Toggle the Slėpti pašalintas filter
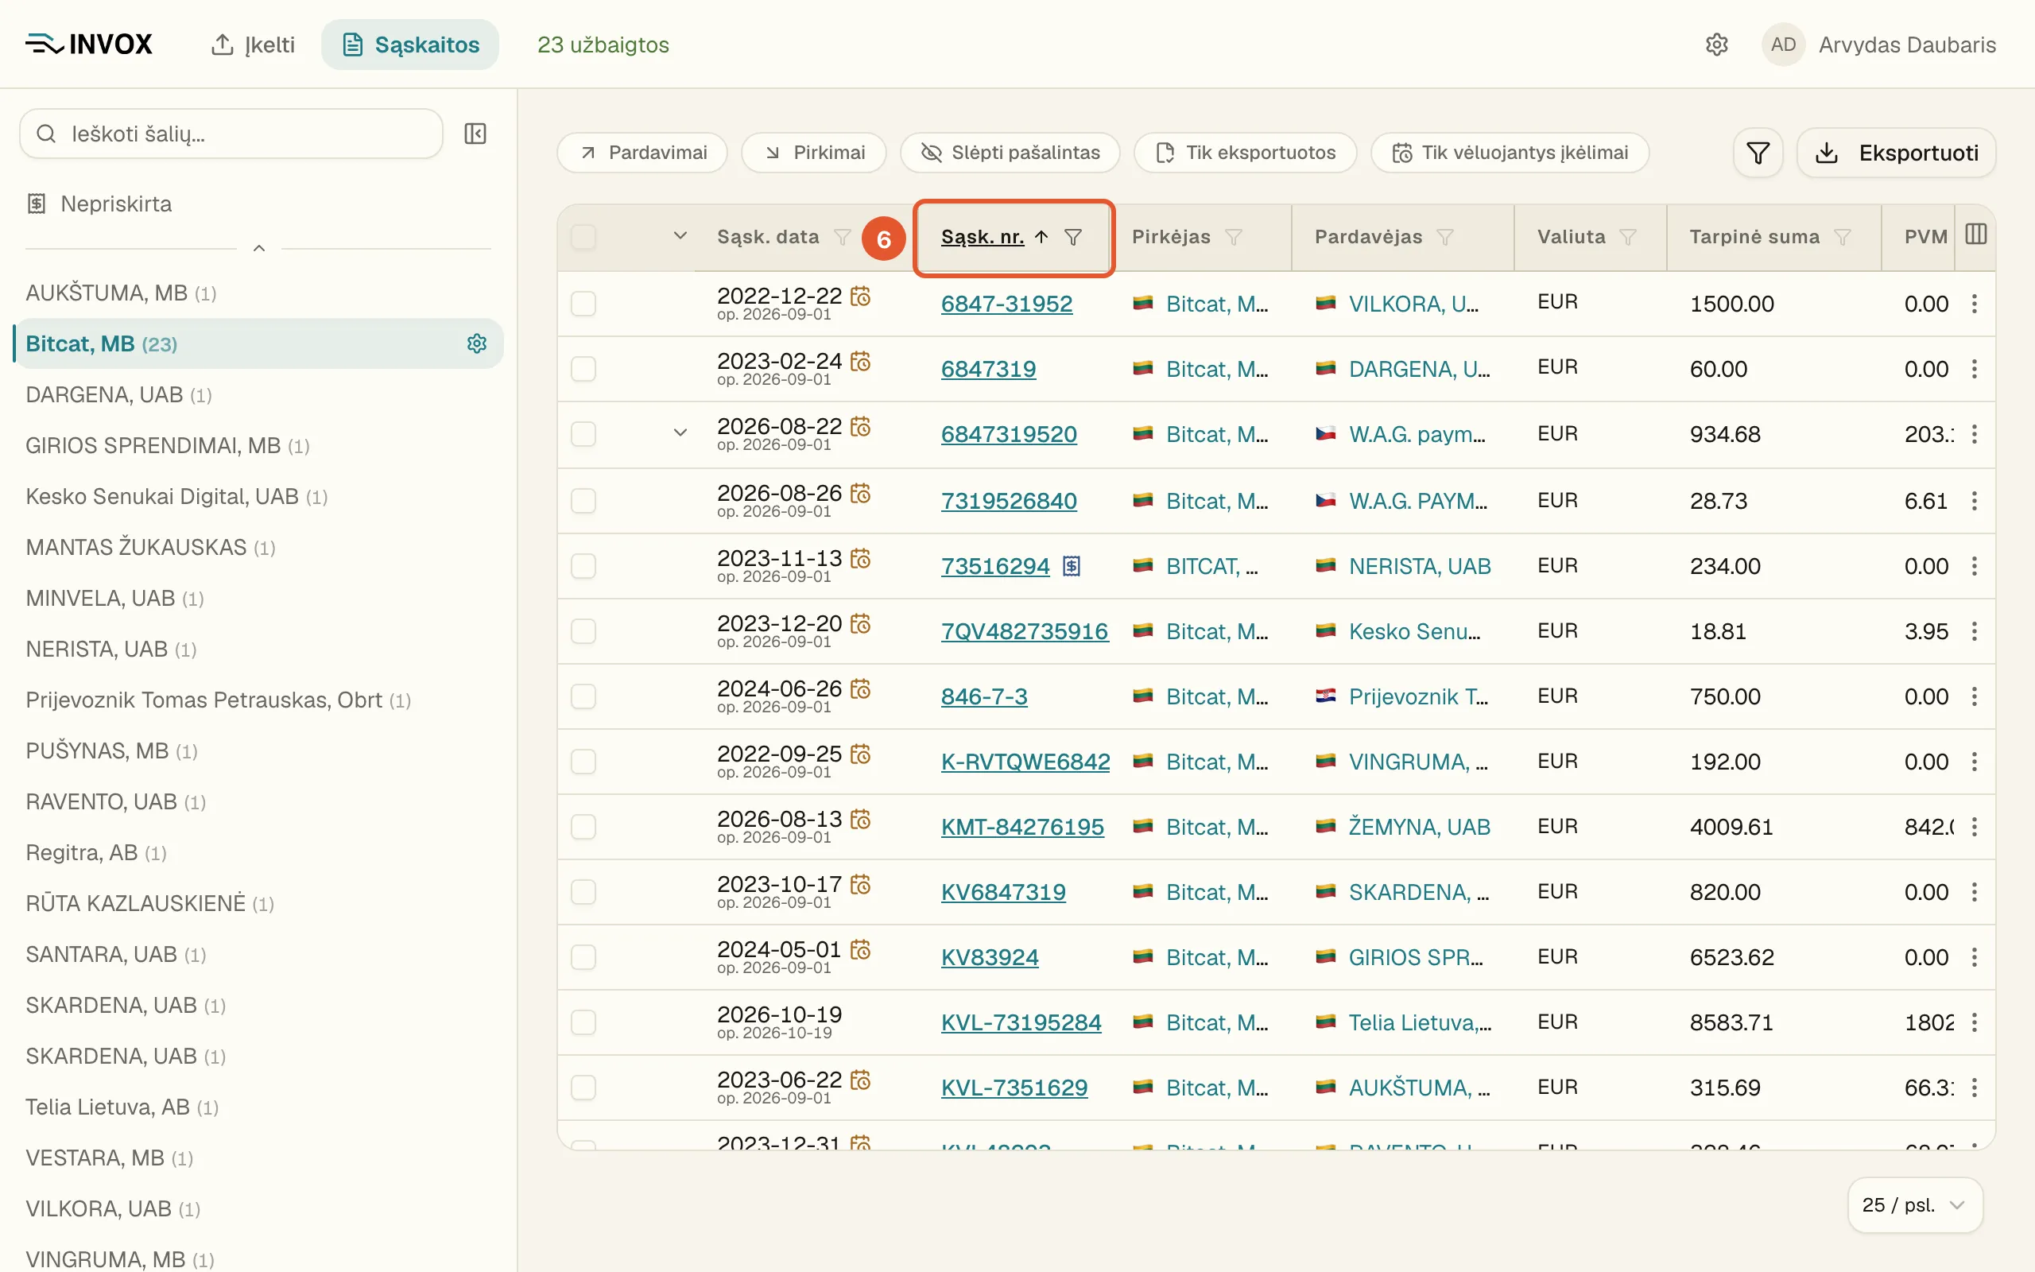This screenshot has height=1272, width=2035. pyautogui.click(x=1010, y=153)
